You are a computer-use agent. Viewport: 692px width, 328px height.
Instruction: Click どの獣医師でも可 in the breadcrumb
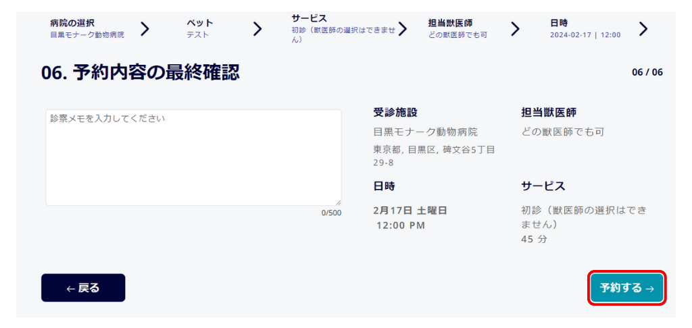click(458, 35)
